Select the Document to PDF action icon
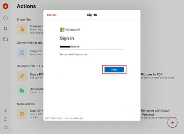This screenshot has width=184, height=134. point(22,90)
